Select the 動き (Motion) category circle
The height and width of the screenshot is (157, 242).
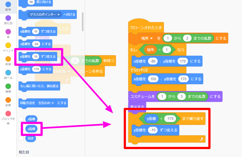click(x=8, y=4)
